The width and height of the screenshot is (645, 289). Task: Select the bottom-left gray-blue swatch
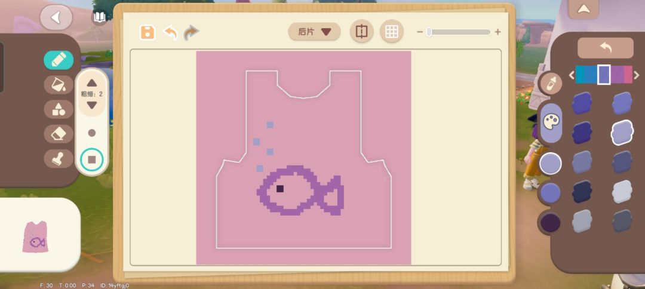point(582,221)
